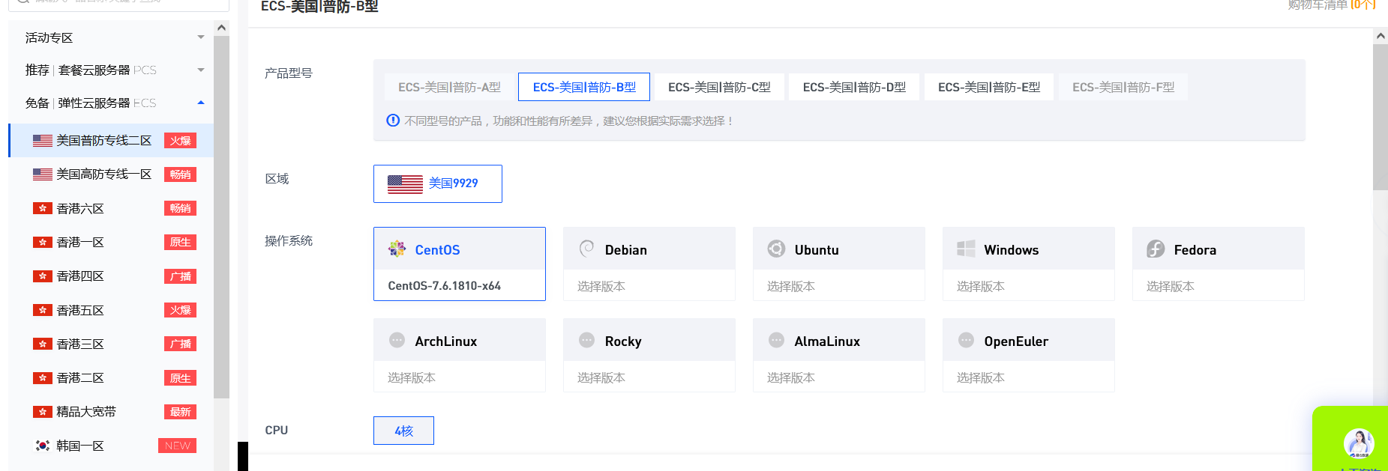Click the 火爆 badge on 美国普防专线二区
The height and width of the screenshot is (471, 1388).
(x=180, y=141)
